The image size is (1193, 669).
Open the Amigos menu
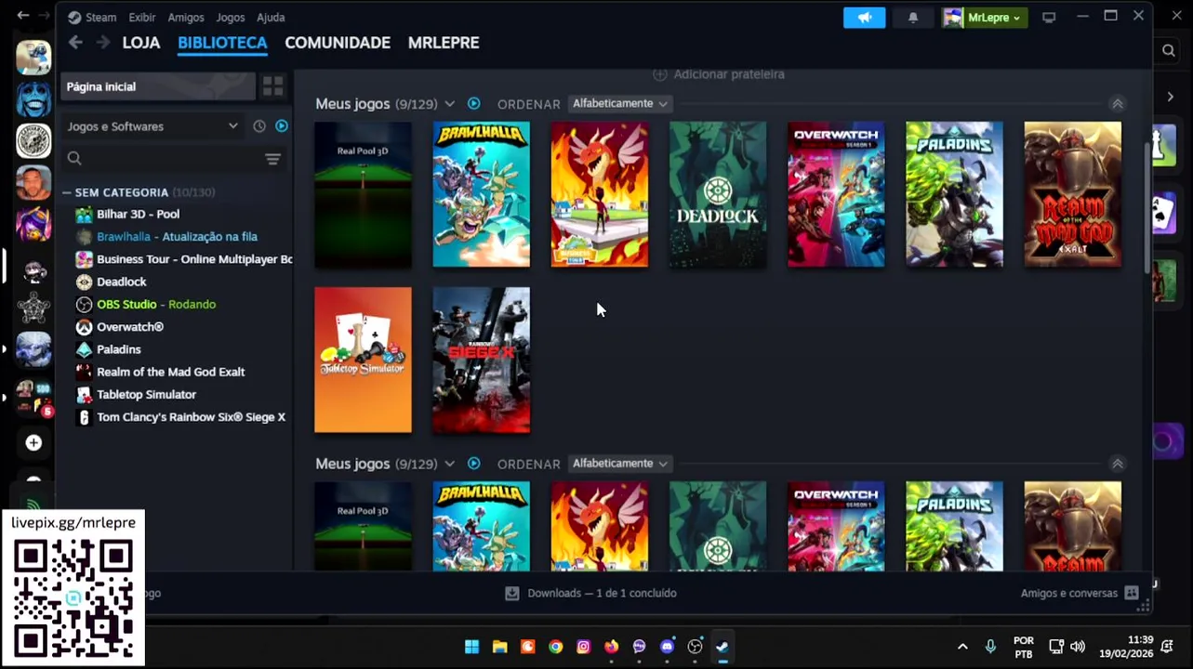click(186, 18)
